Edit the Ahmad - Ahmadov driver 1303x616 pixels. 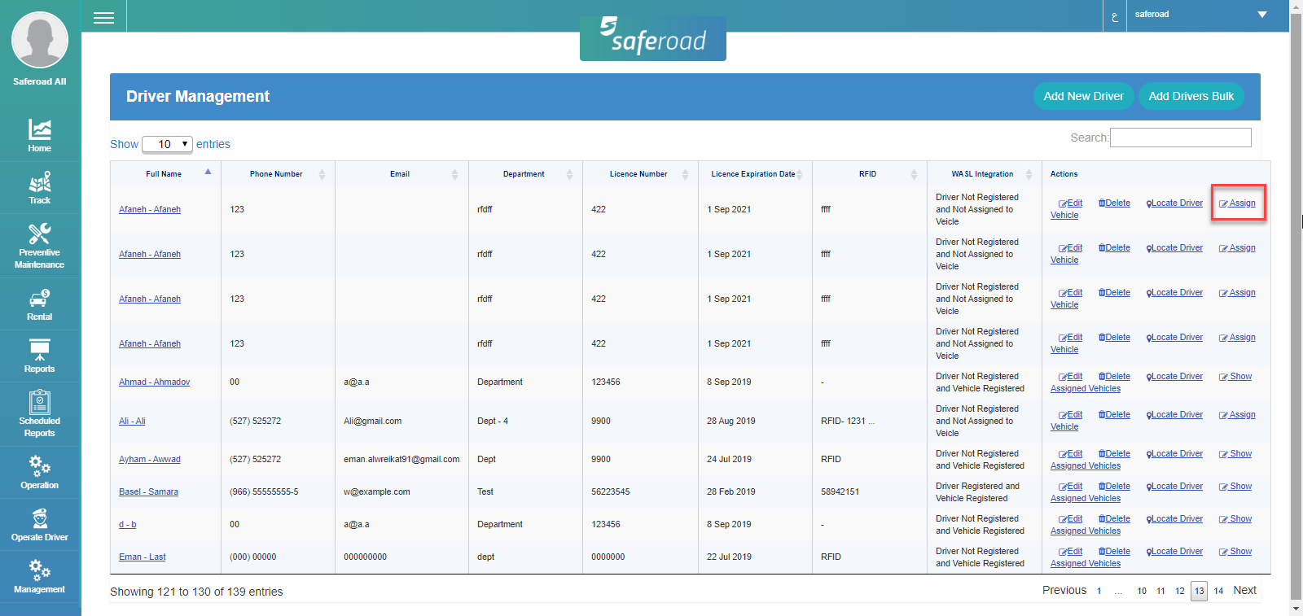pyautogui.click(x=1070, y=376)
